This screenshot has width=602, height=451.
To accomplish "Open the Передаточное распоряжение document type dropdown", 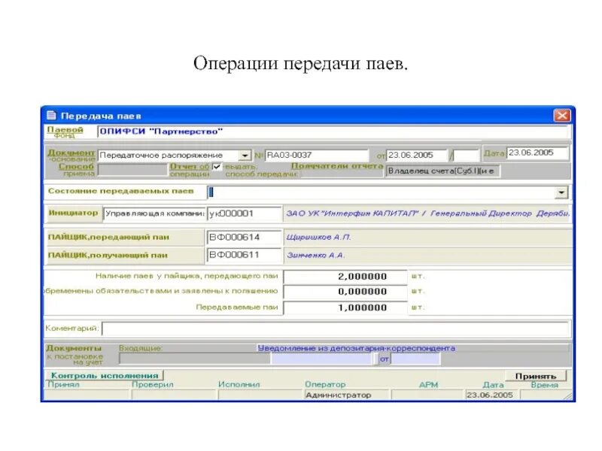I will [245, 156].
